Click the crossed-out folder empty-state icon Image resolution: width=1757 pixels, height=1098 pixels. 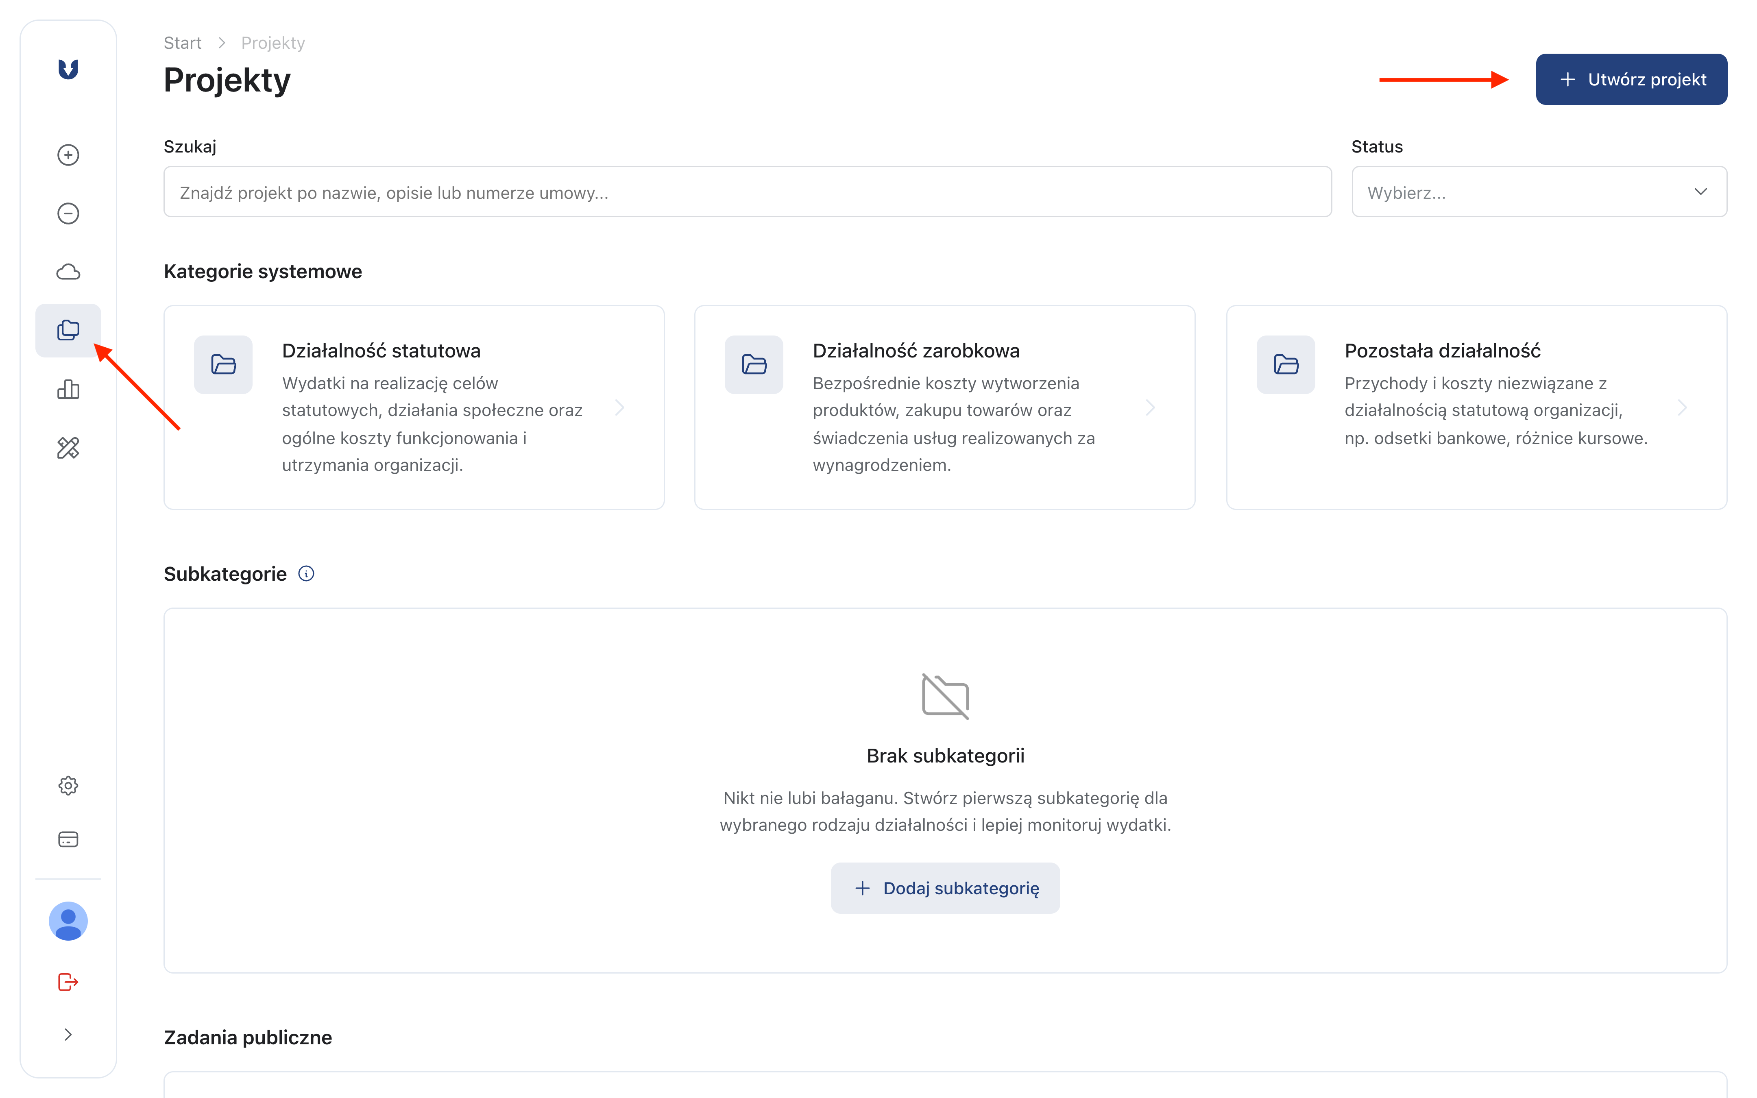945,696
